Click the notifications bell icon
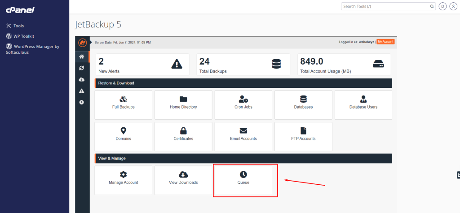Image resolution: width=460 pixels, height=213 pixels. 443,6
